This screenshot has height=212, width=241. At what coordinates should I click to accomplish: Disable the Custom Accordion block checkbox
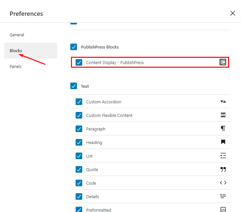click(x=79, y=102)
